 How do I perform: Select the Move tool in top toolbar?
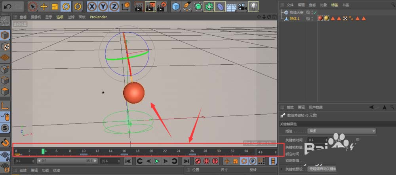(44, 6)
